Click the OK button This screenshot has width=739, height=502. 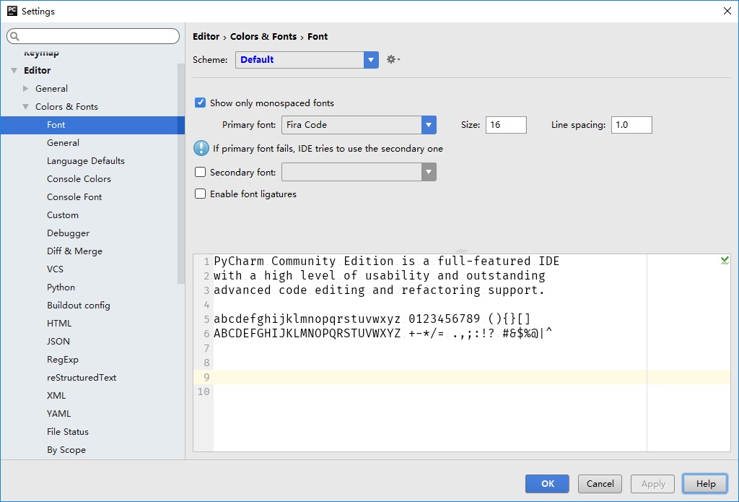click(x=547, y=484)
